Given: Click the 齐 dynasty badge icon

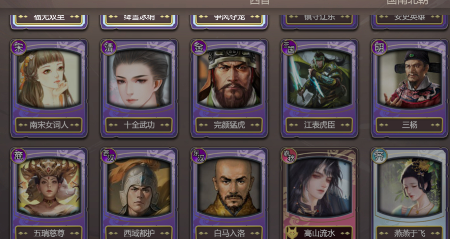Looking at the screenshot, I should coord(379,156).
